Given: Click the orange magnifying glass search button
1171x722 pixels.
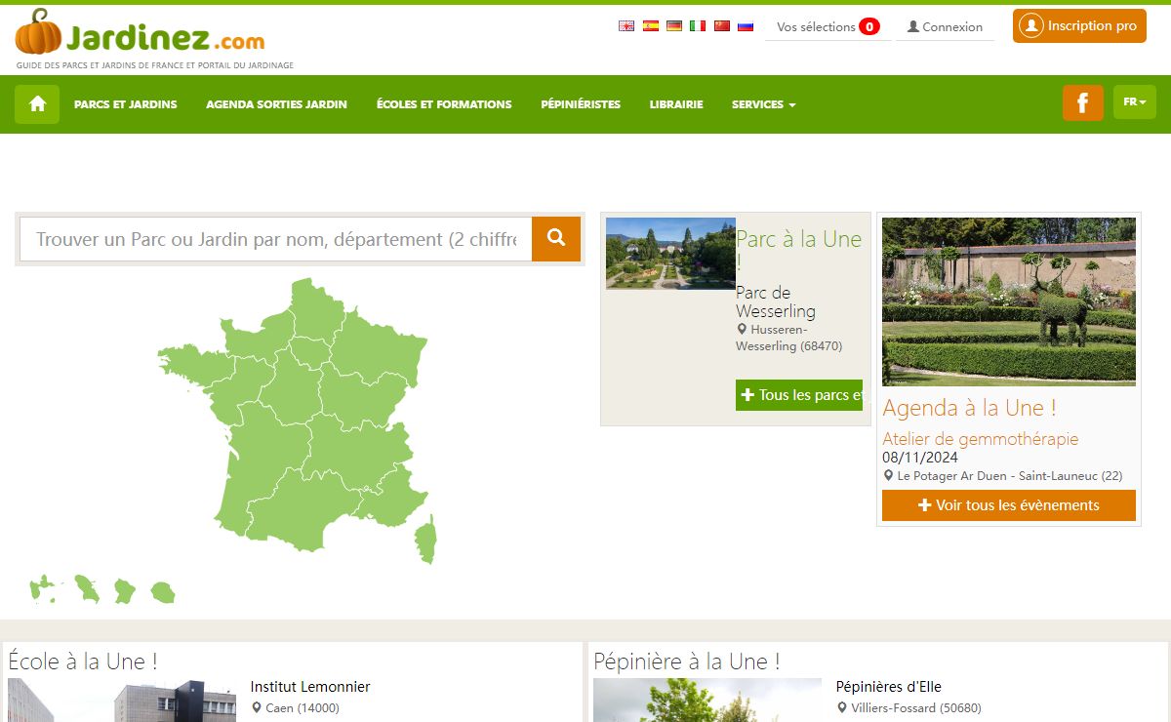Looking at the screenshot, I should [556, 238].
